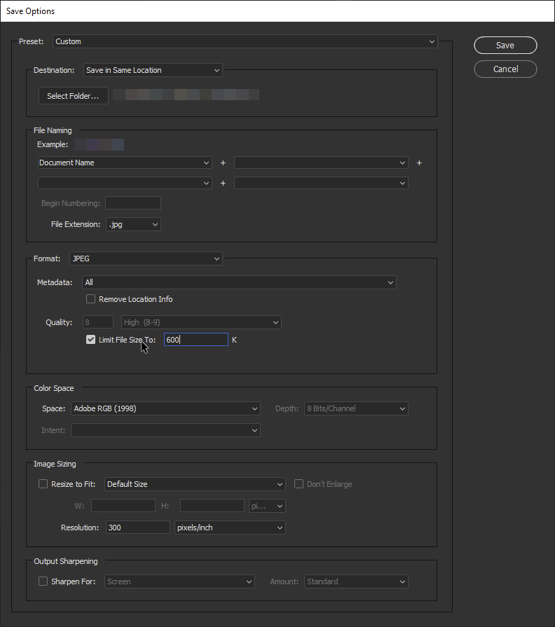This screenshot has height=627, width=555.
Task: Open the Quality level dropdown
Action: [200, 322]
